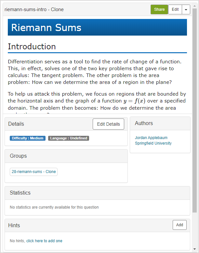Select the Groups panel header

click(x=66, y=156)
